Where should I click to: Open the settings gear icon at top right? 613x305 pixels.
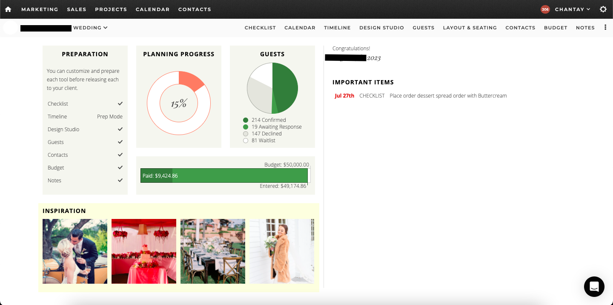pyautogui.click(x=603, y=9)
